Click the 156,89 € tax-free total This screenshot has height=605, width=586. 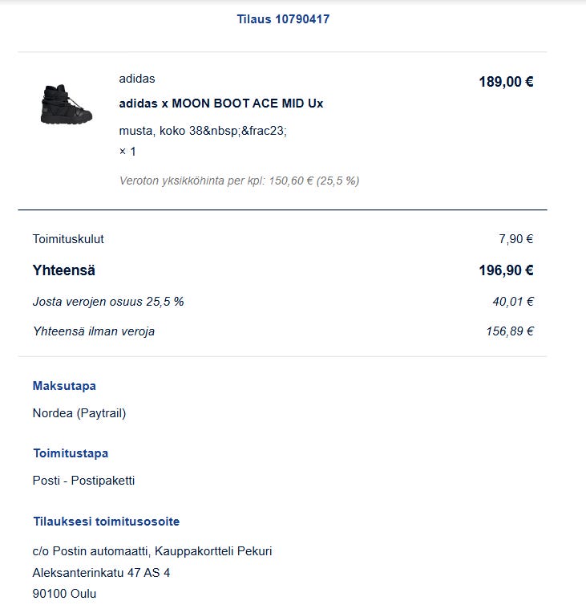click(x=510, y=331)
